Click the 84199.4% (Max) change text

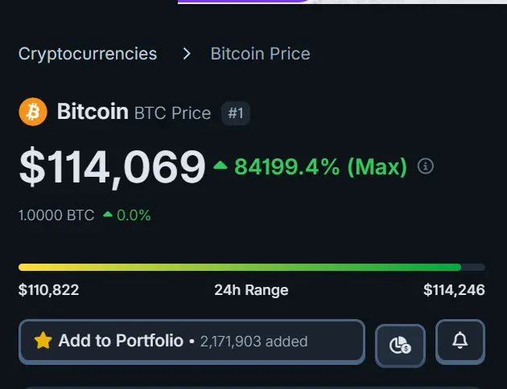pos(320,166)
